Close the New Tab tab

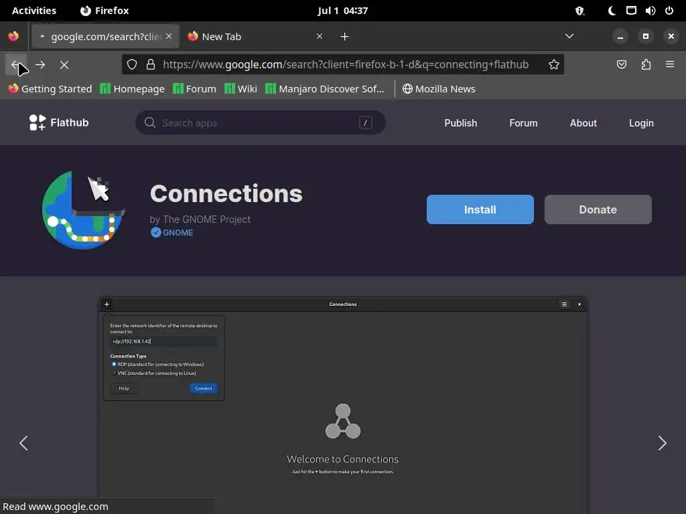[x=320, y=36]
